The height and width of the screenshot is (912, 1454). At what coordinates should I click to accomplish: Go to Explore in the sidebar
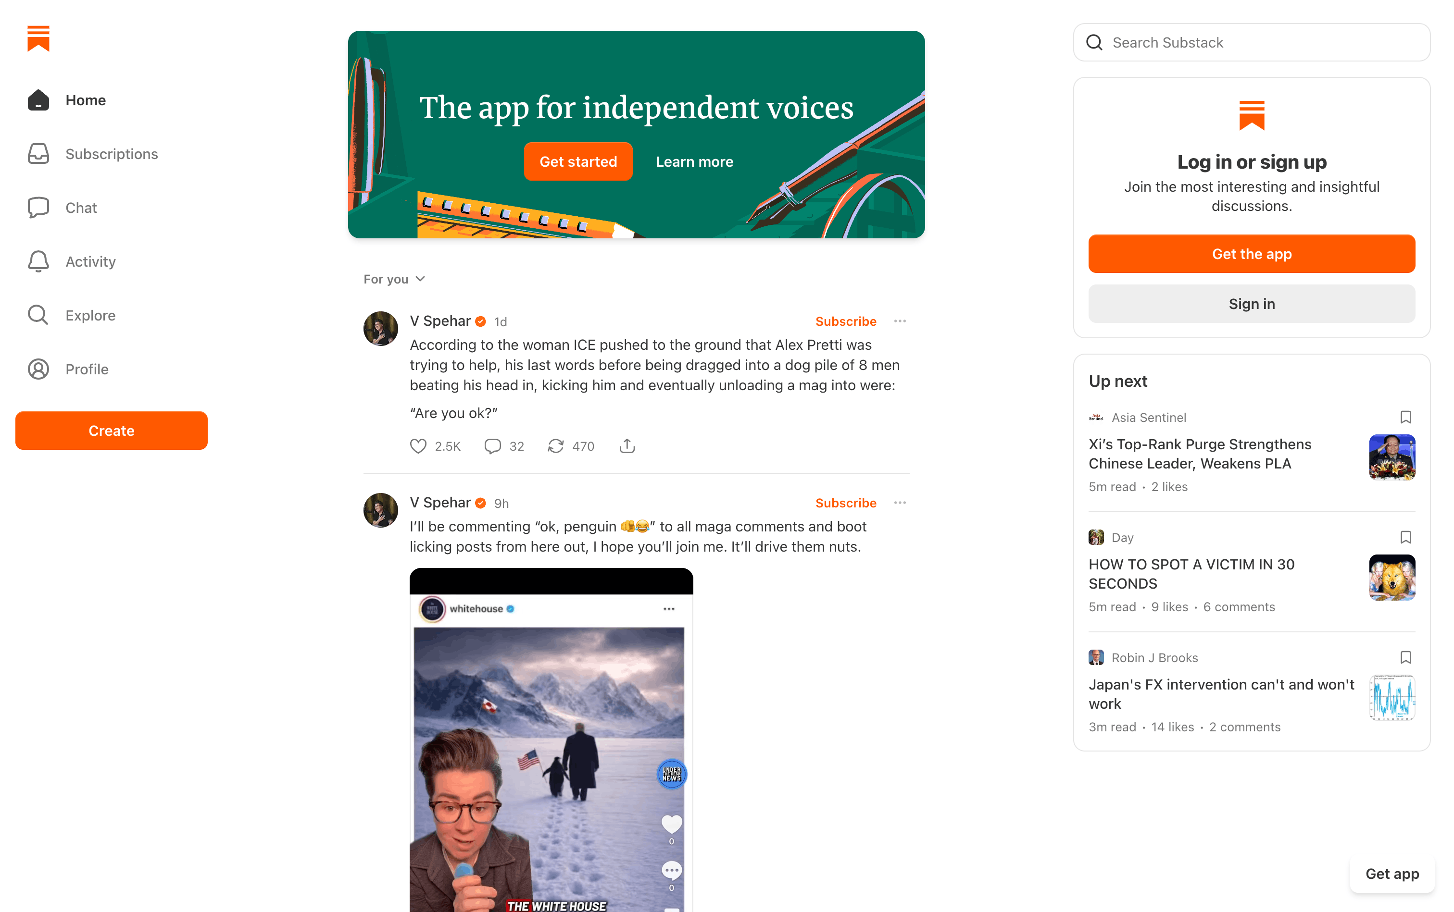[x=90, y=316]
